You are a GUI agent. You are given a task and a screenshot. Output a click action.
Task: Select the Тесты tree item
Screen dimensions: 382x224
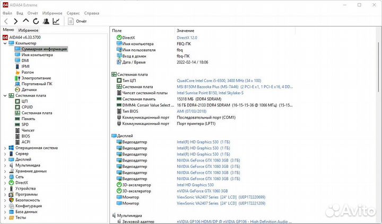click(x=21, y=218)
